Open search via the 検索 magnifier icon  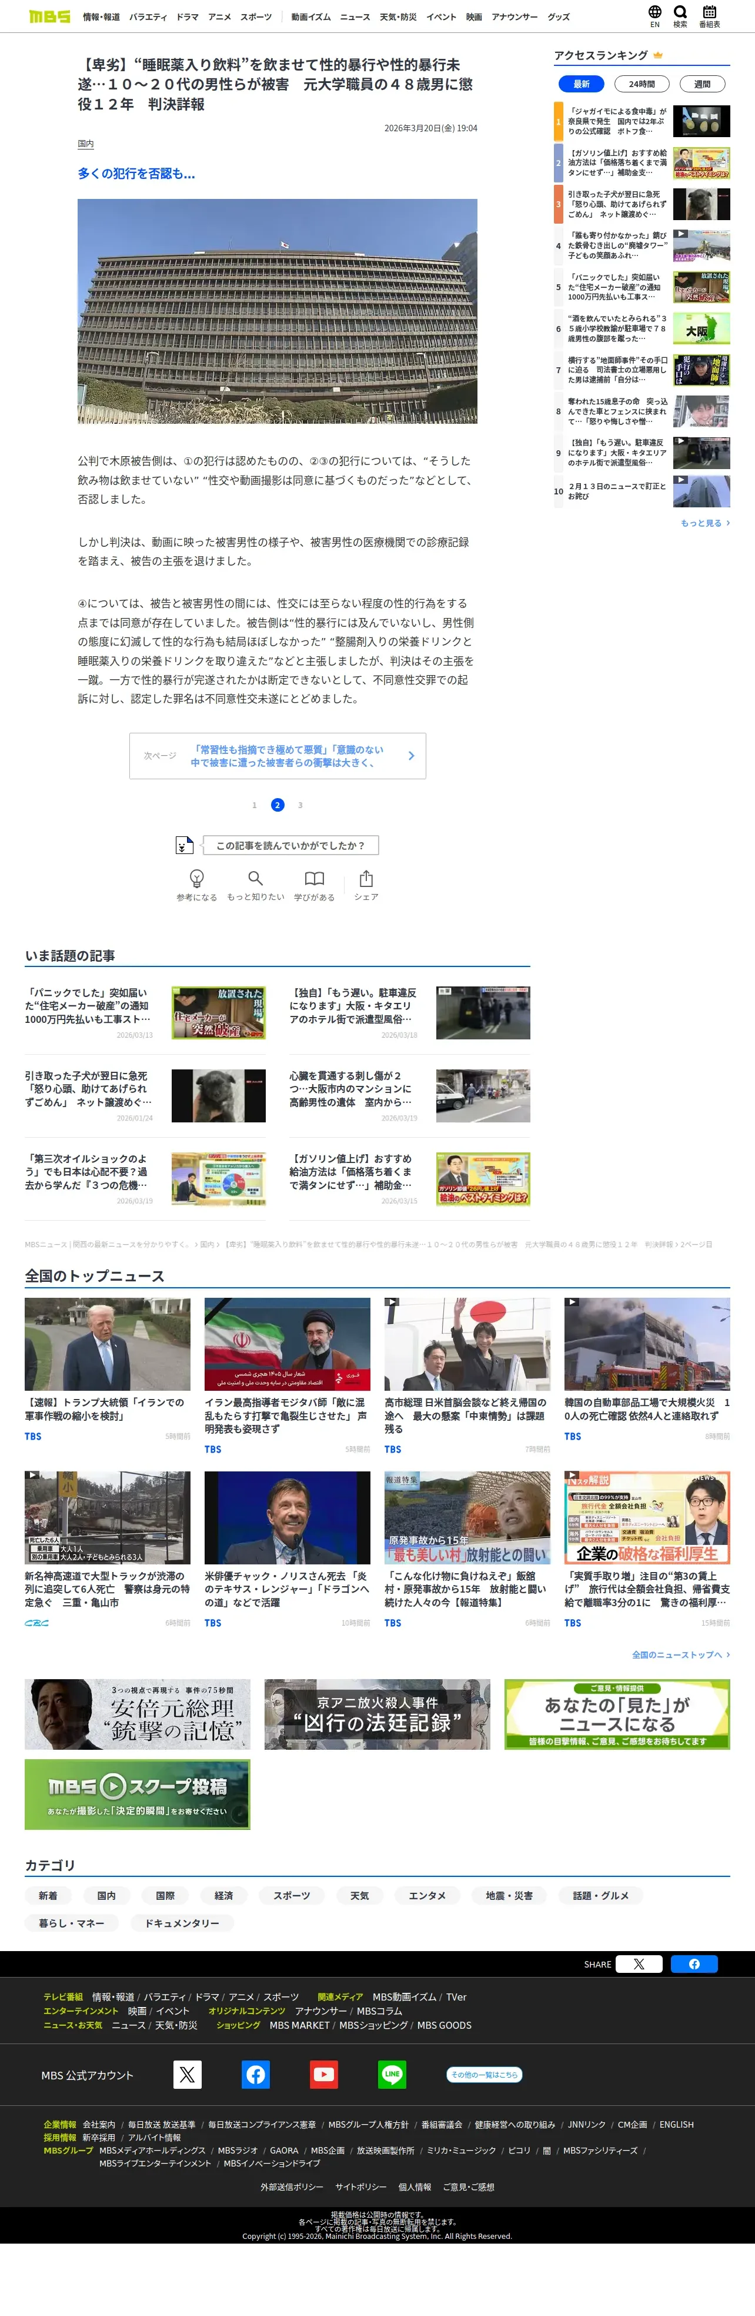click(x=680, y=16)
